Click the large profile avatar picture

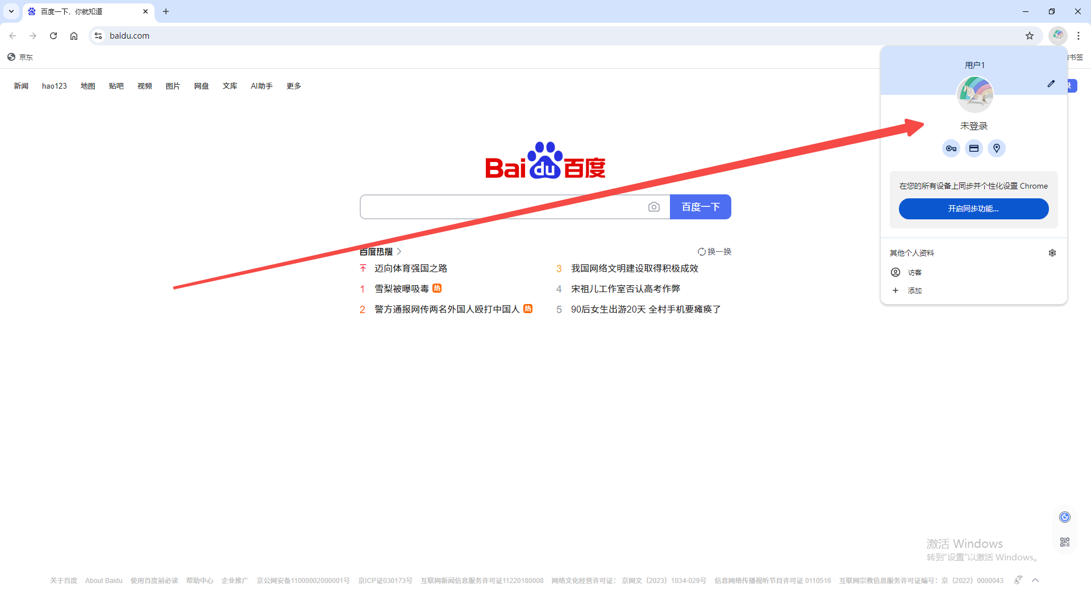[975, 94]
